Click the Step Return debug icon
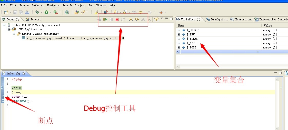The width and height of the screenshot is (288, 130). (143, 19)
